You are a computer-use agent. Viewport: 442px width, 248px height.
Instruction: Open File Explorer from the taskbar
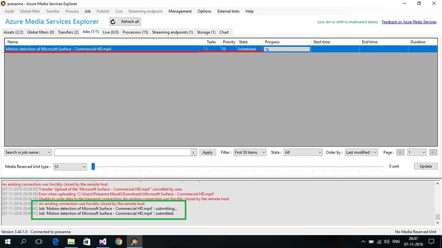[71, 242]
